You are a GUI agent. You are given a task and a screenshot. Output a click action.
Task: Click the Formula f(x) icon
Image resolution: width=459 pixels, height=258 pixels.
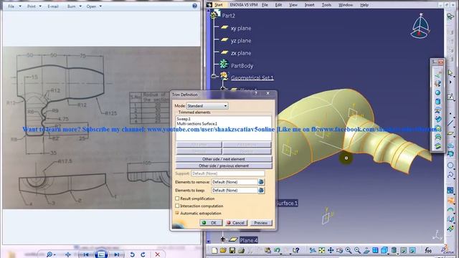pos(428,250)
